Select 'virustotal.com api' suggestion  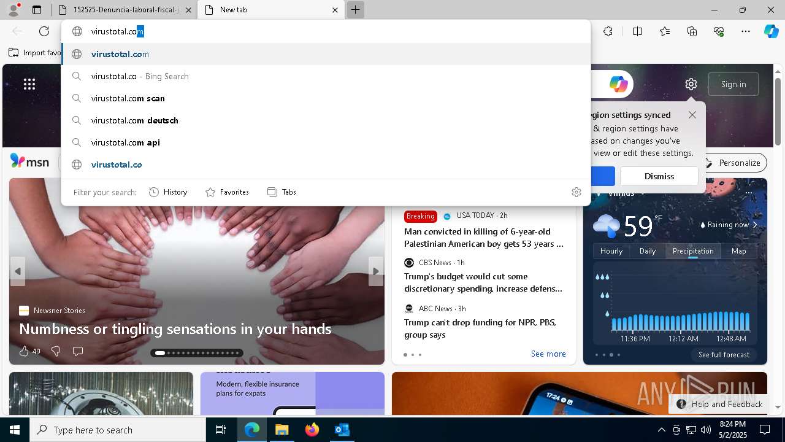[326, 142]
